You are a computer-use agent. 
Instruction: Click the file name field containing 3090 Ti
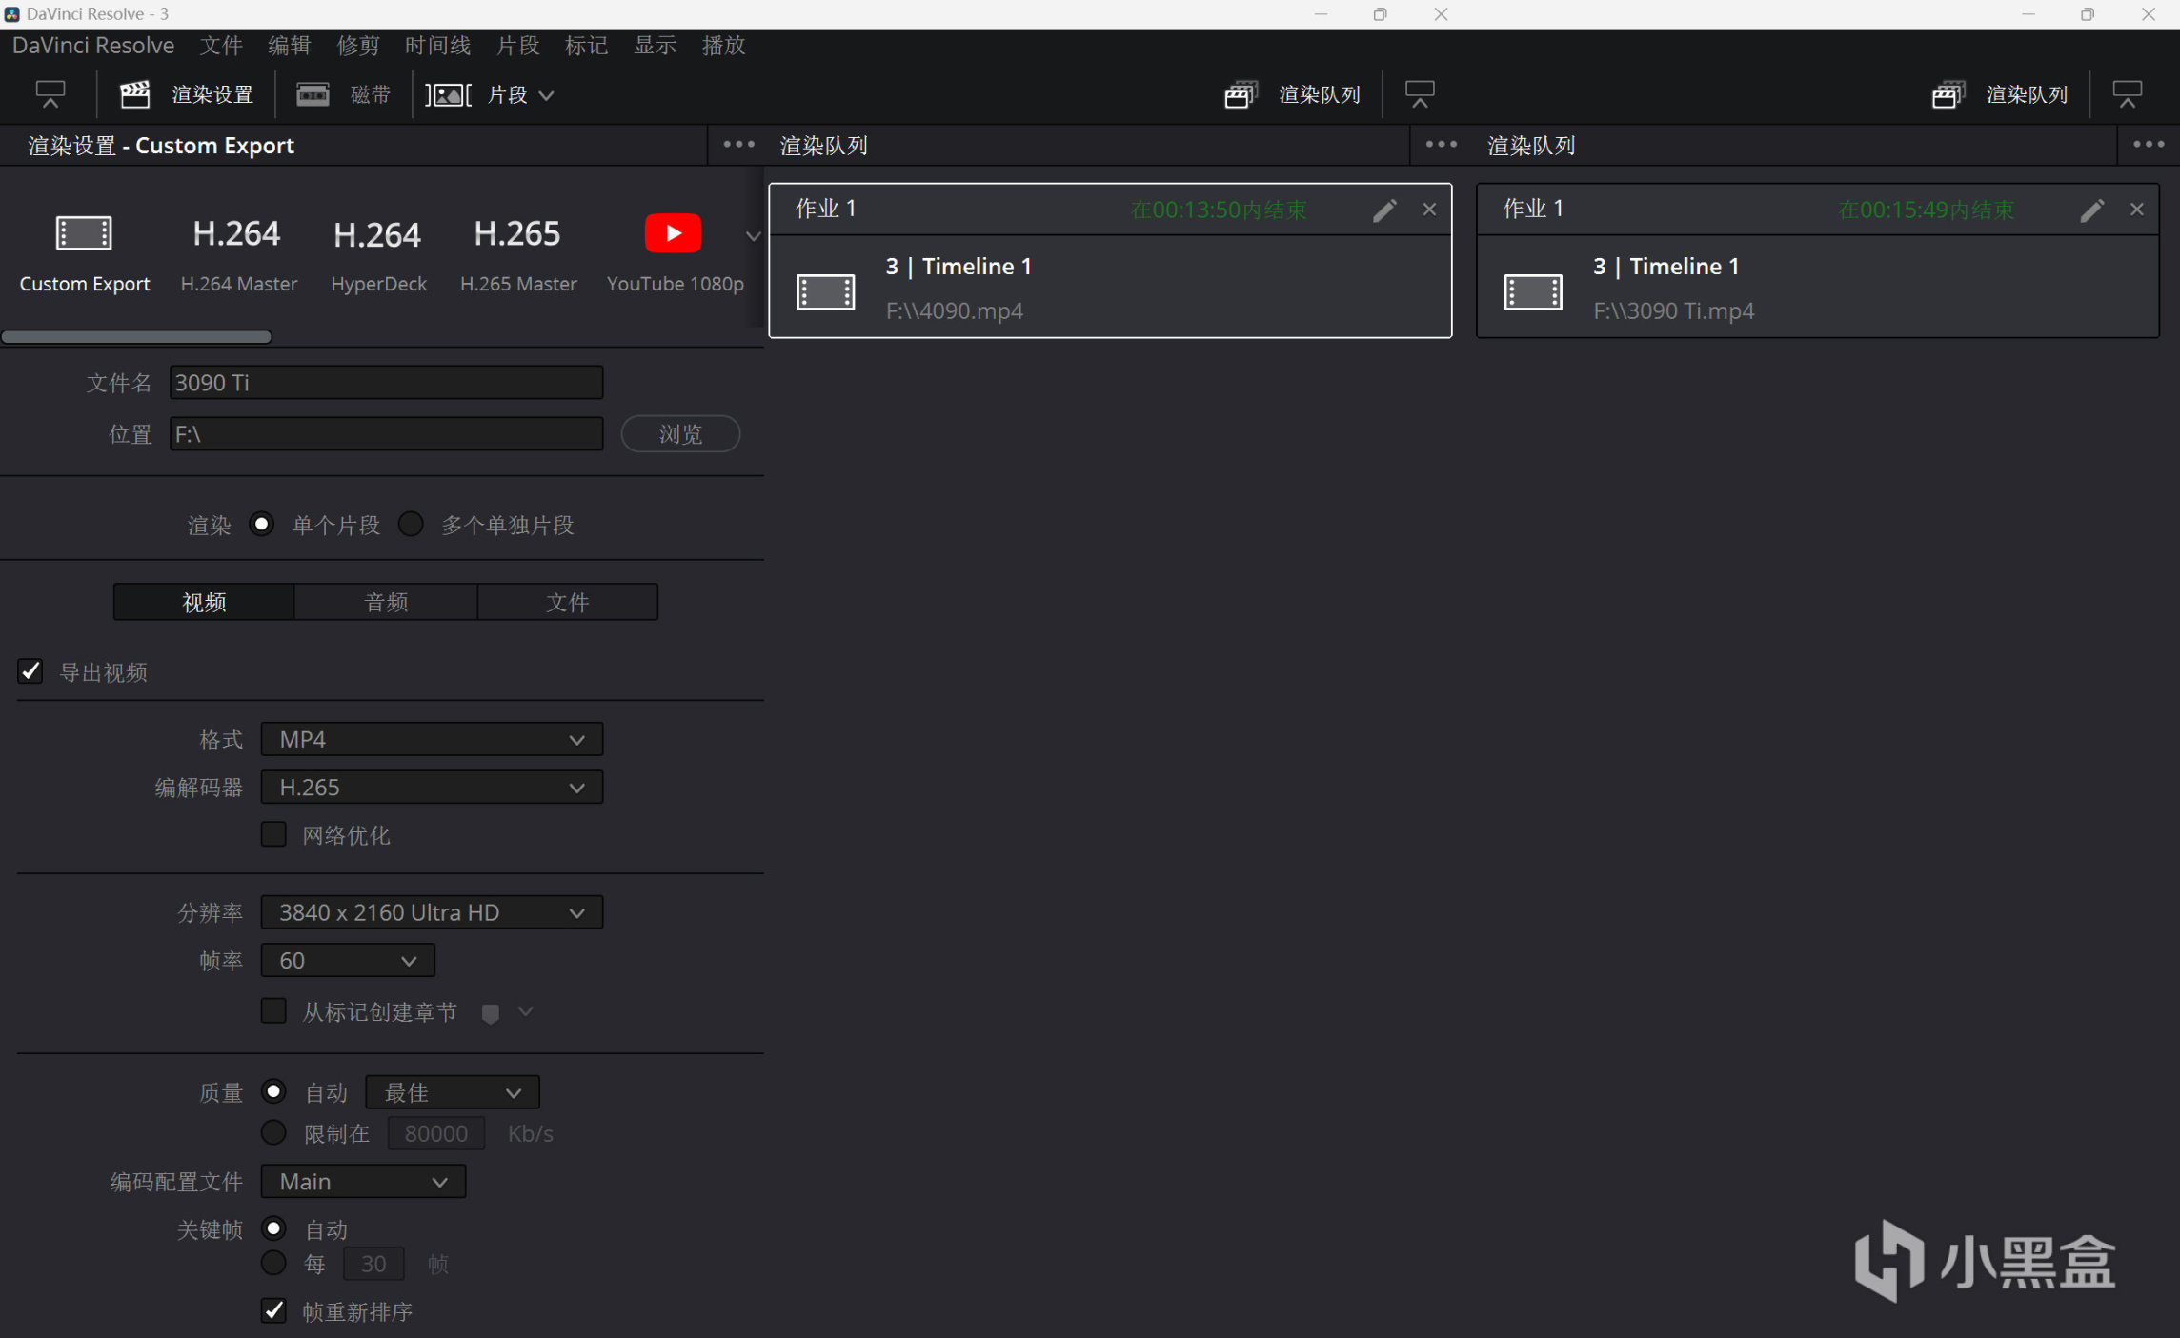tap(386, 383)
